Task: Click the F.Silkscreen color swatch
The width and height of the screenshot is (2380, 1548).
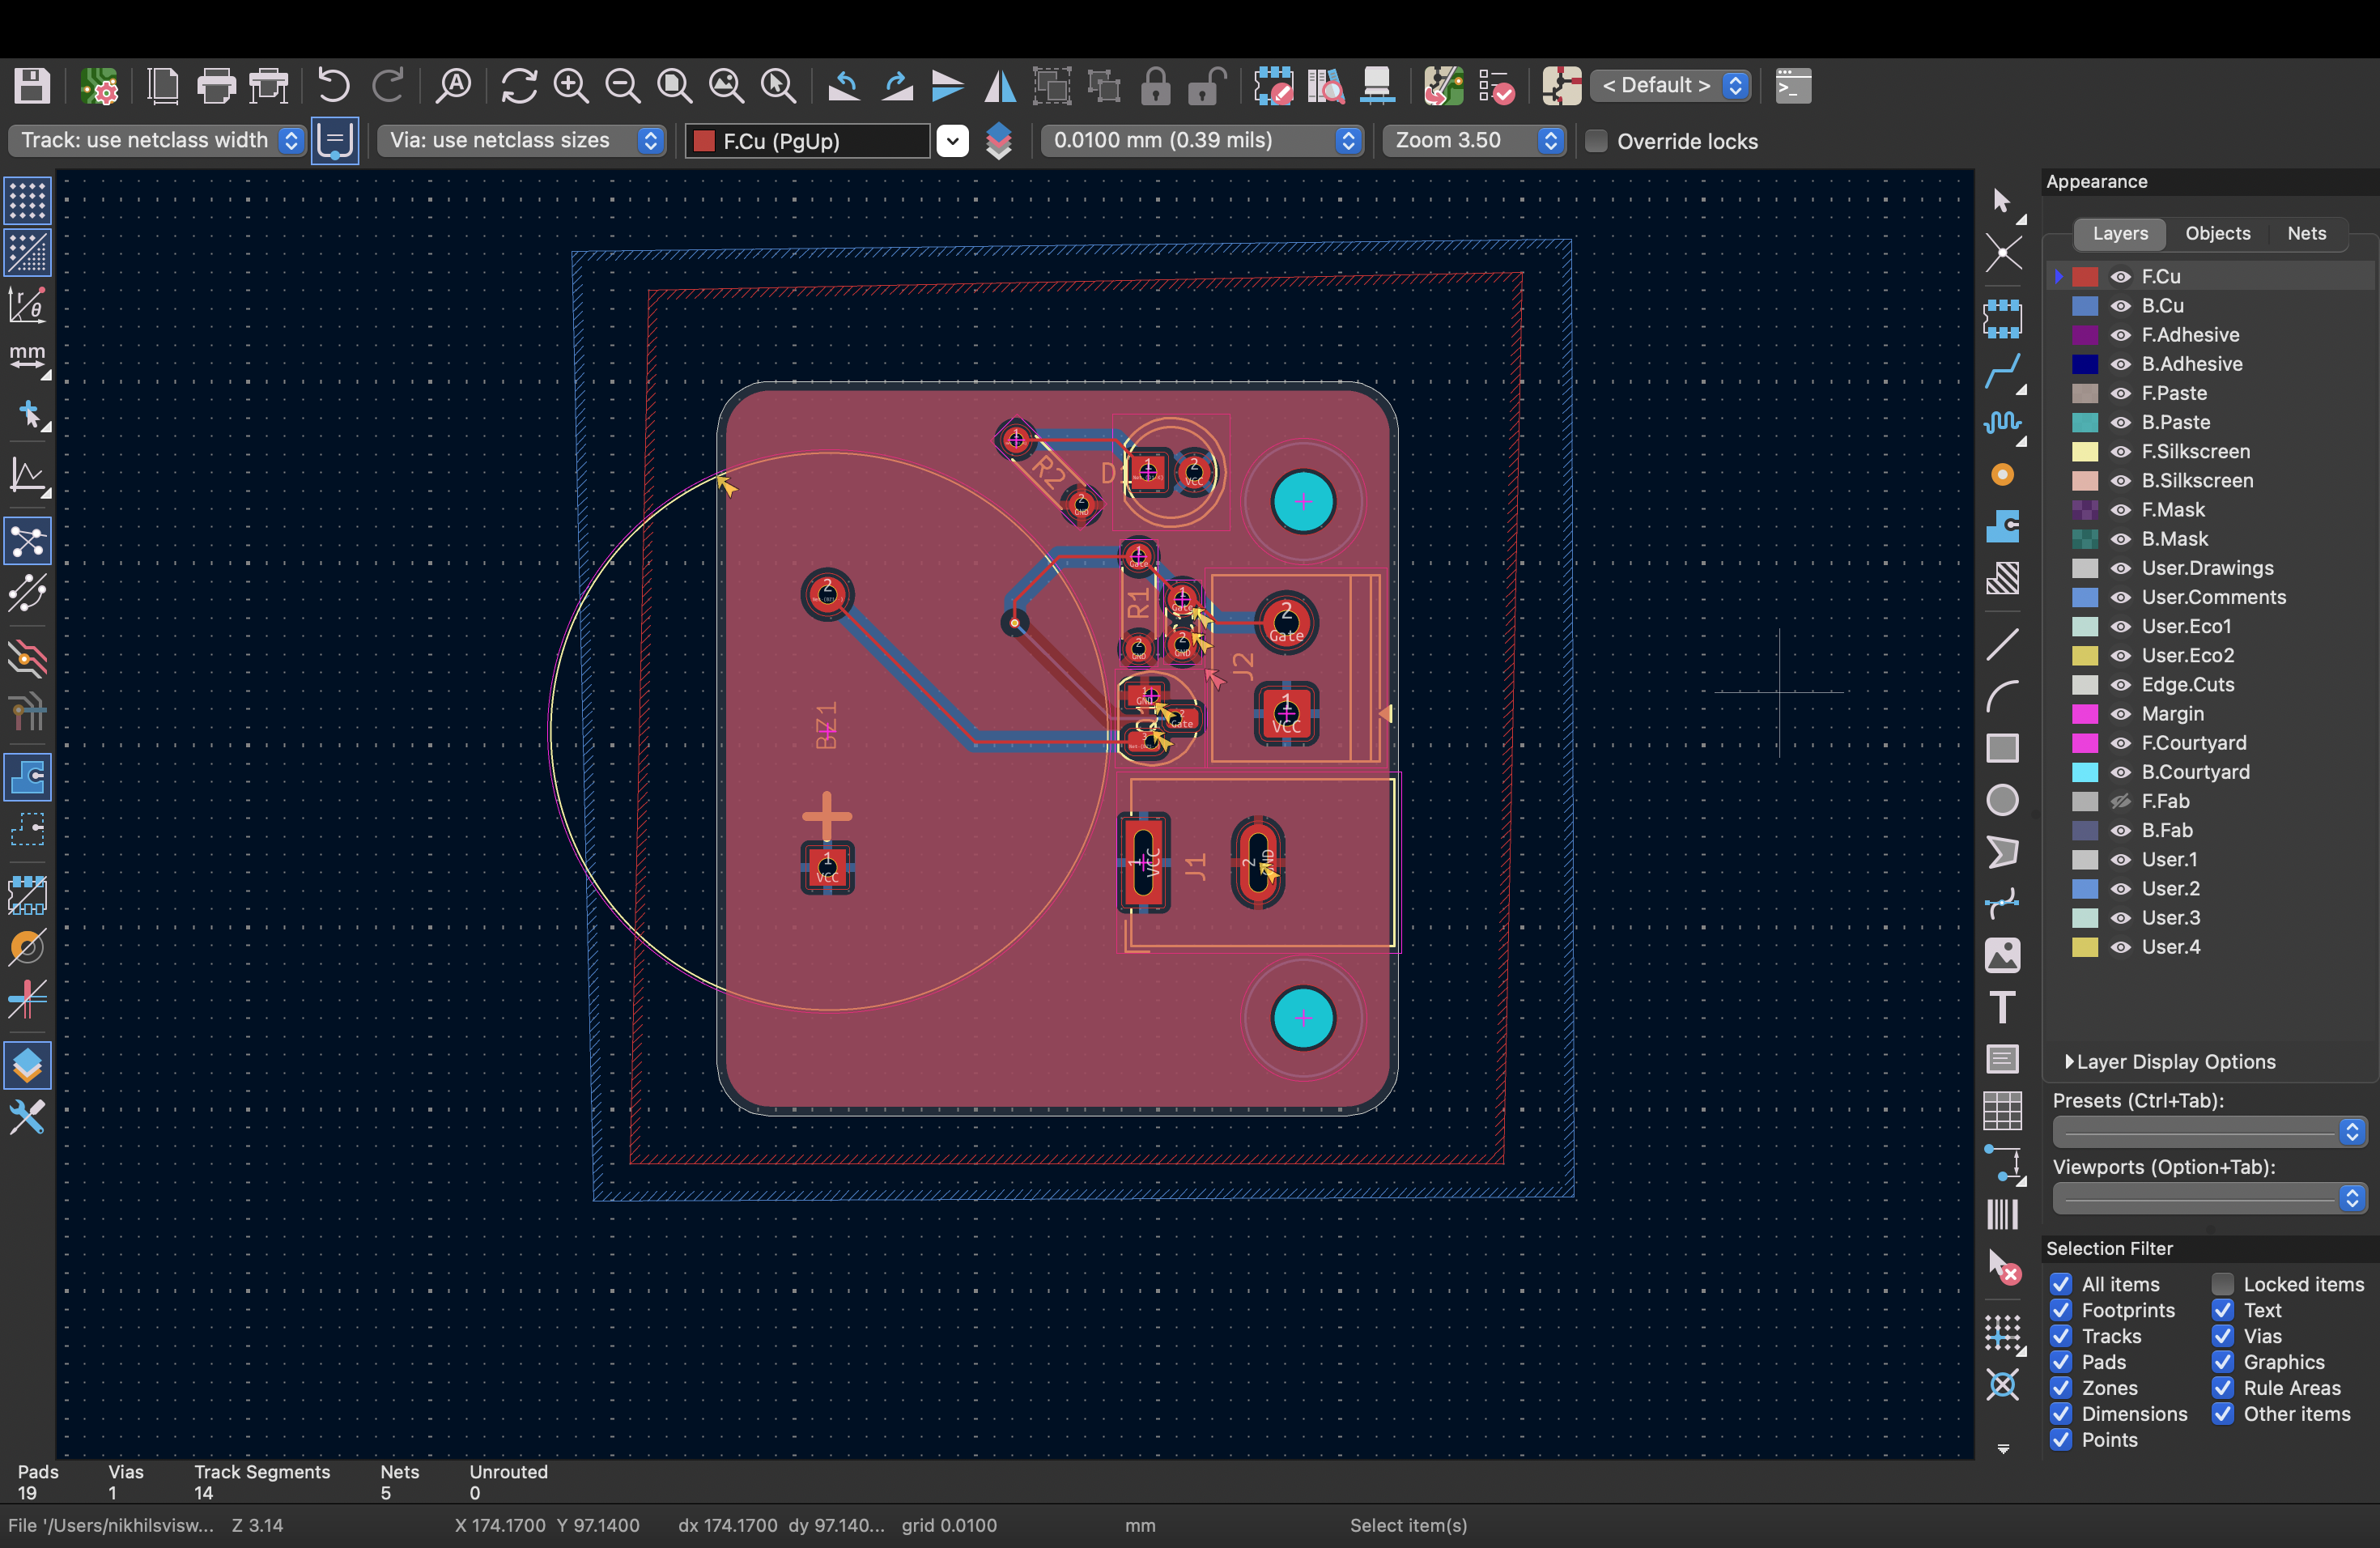Action: tap(2085, 452)
